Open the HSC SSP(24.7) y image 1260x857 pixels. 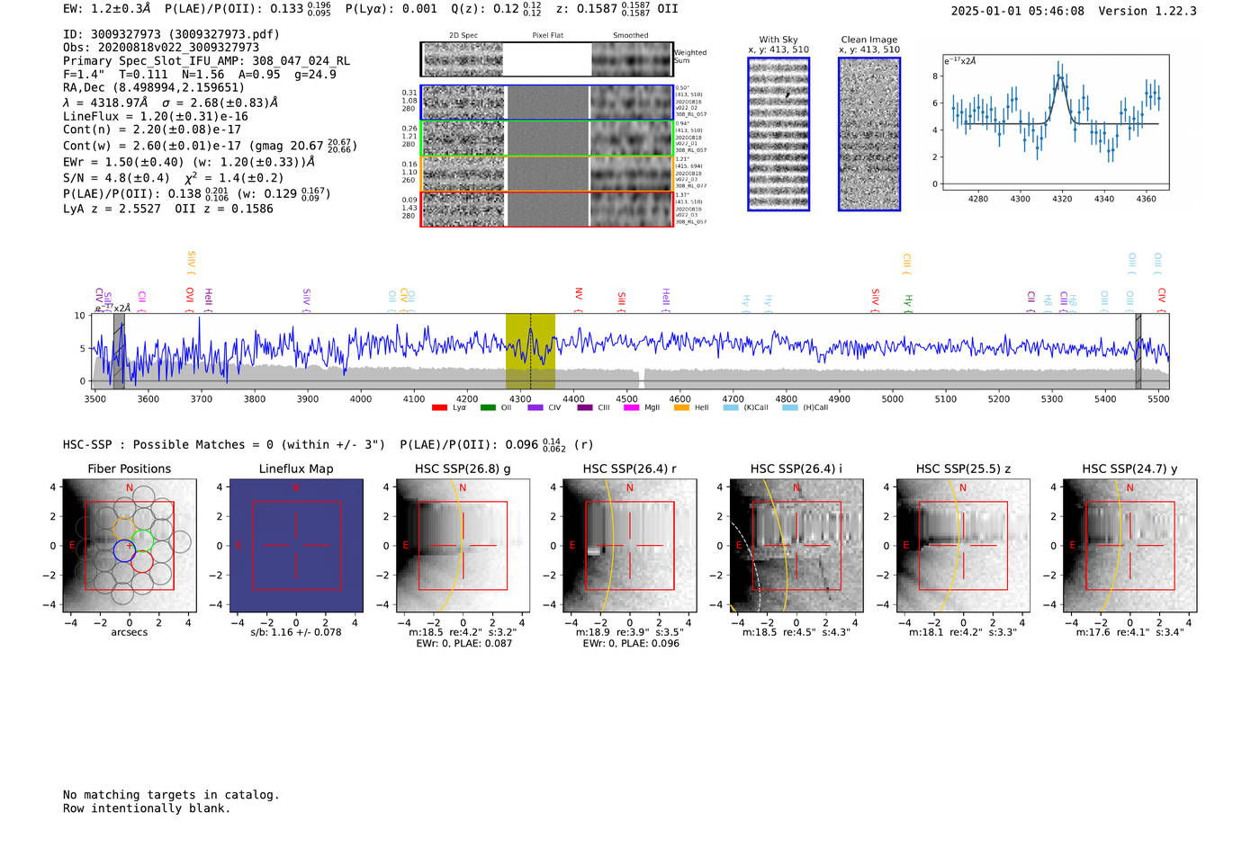coord(1130,546)
